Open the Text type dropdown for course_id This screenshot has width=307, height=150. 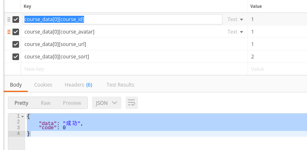click(235, 19)
